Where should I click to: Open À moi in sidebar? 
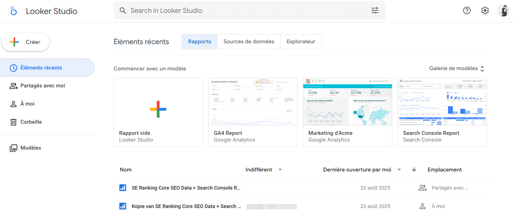[x=47, y=104]
